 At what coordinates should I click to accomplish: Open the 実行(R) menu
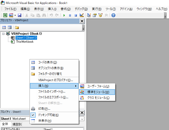tap(97, 9)
